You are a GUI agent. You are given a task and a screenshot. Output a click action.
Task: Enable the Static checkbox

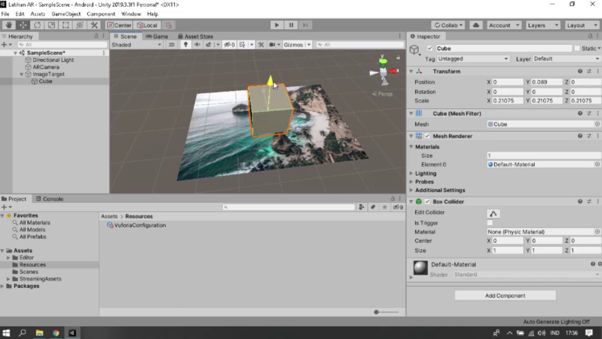(x=577, y=48)
